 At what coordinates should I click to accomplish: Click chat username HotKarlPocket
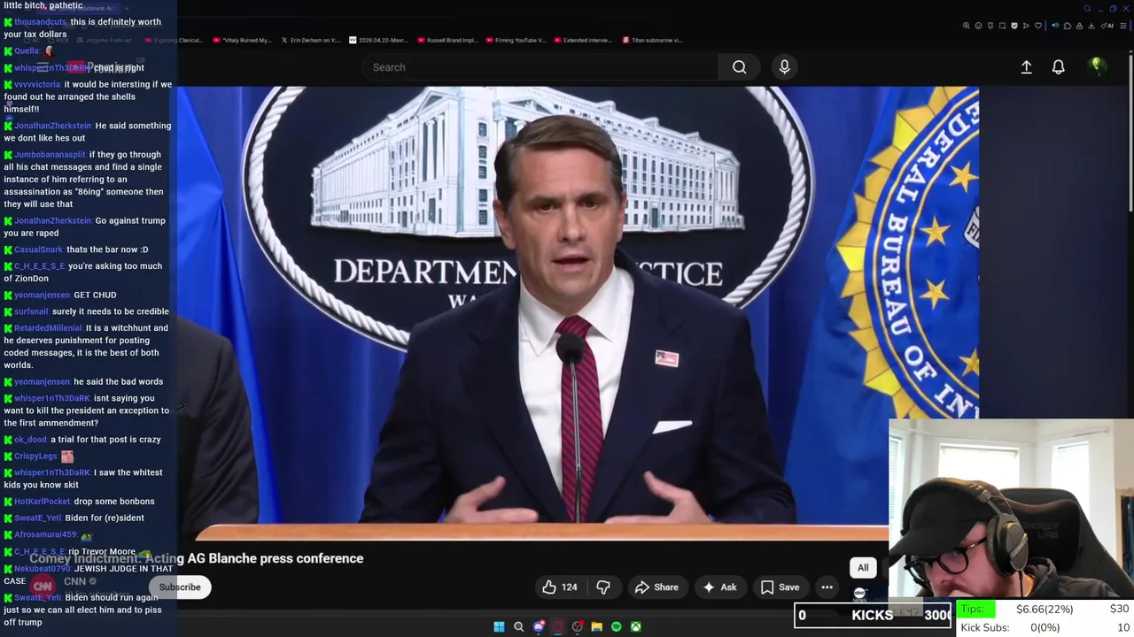pyautogui.click(x=42, y=502)
